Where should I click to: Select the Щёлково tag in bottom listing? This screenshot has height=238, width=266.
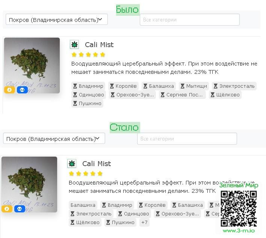point(85,222)
